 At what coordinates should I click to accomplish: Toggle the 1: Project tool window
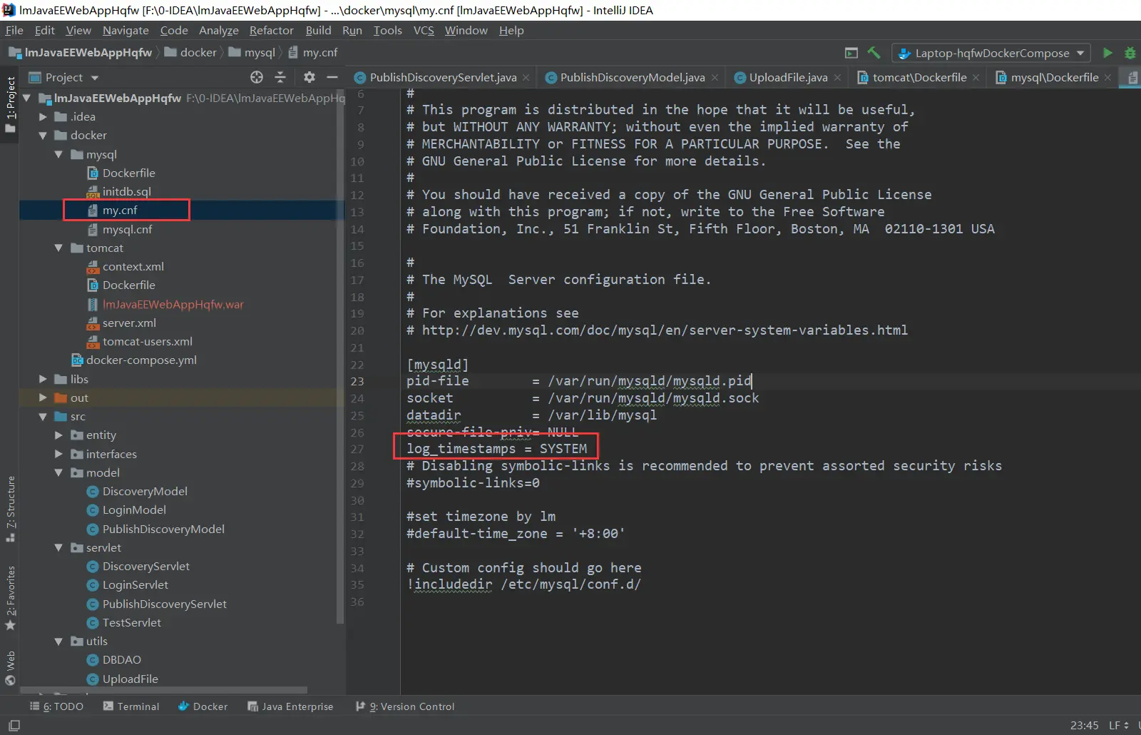coord(10,105)
